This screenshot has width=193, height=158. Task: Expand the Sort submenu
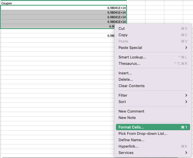(186, 102)
